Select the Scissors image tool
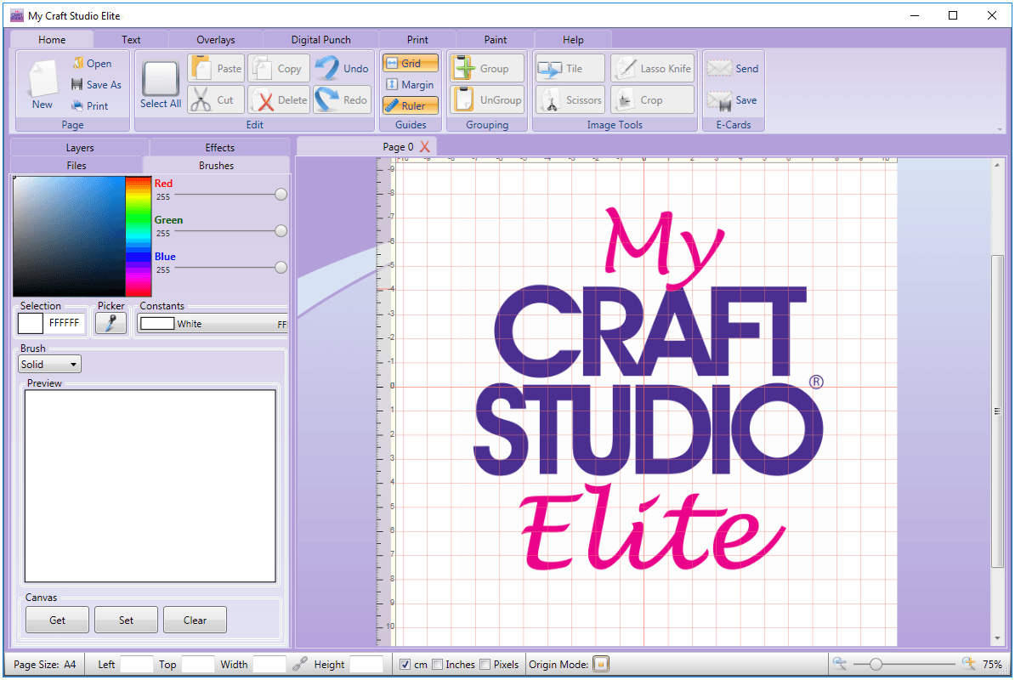Image resolution: width=1015 pixels, height=680 pixels. (570, 100)
